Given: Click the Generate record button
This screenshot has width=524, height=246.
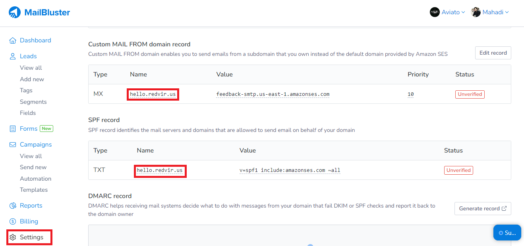Looking at the screenshot, I should [482, 208].
